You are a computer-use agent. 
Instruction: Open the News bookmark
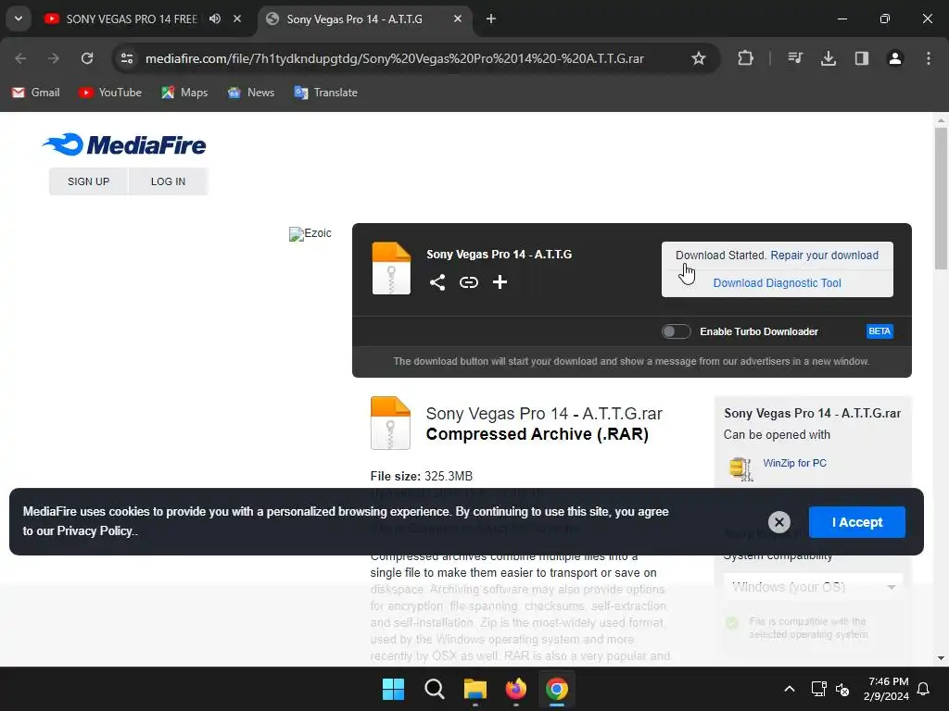[250, 93]
